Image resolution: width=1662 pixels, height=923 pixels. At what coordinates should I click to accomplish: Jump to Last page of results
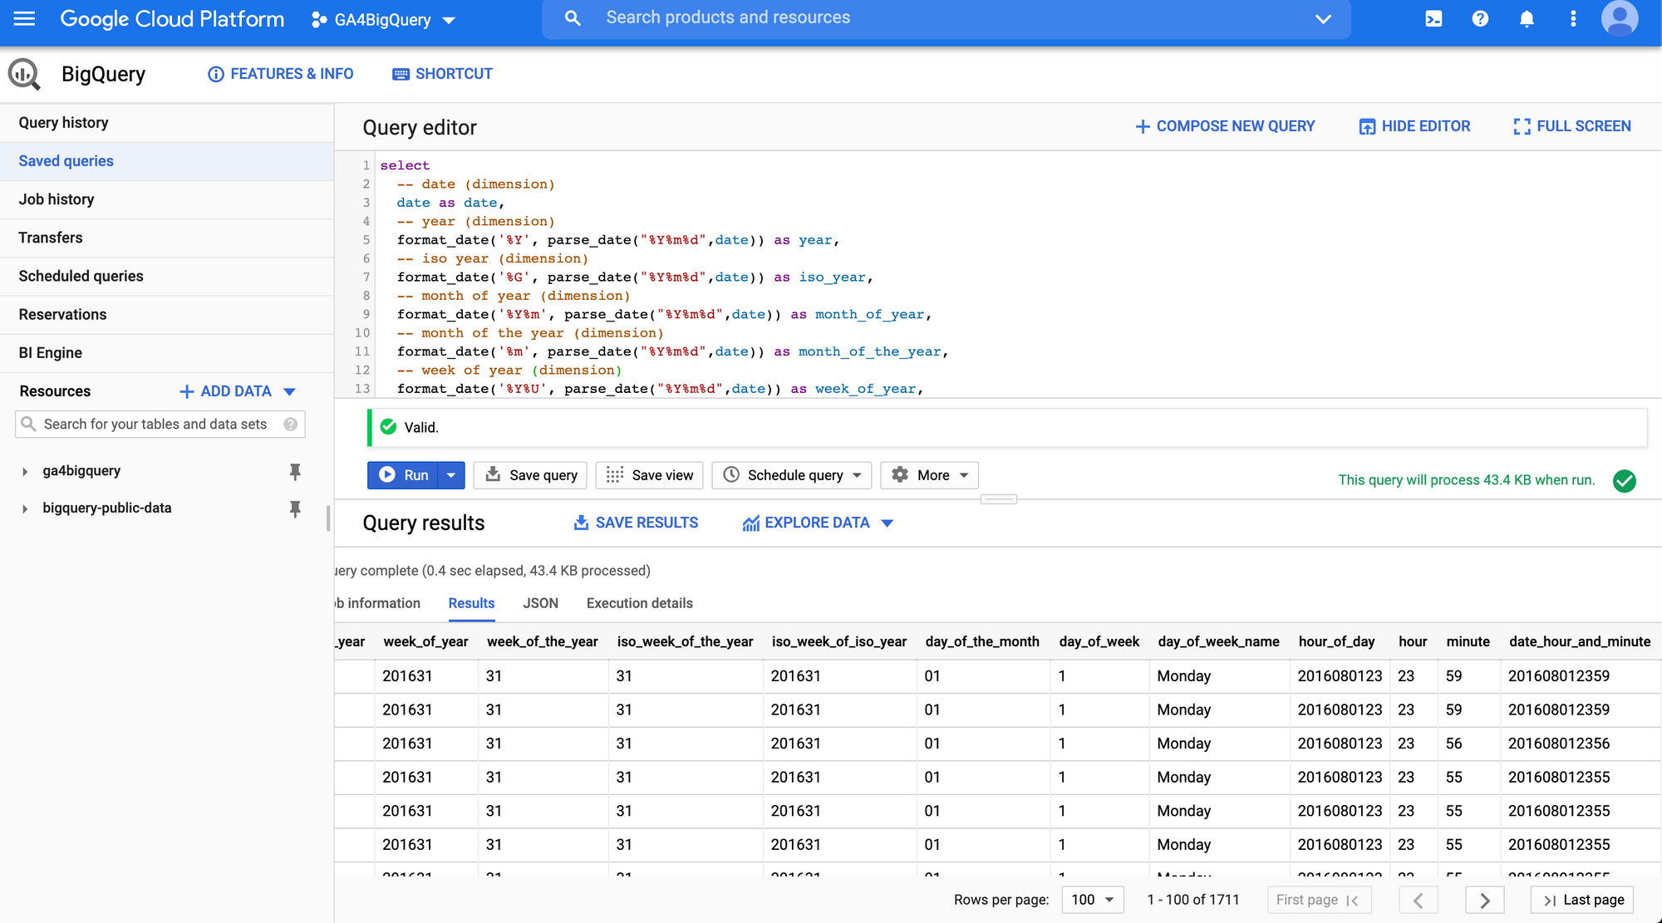[x=1583, y=900]
